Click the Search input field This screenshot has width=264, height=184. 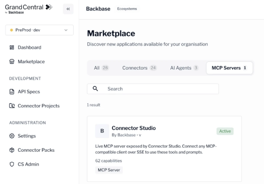[x=153, y=89]
